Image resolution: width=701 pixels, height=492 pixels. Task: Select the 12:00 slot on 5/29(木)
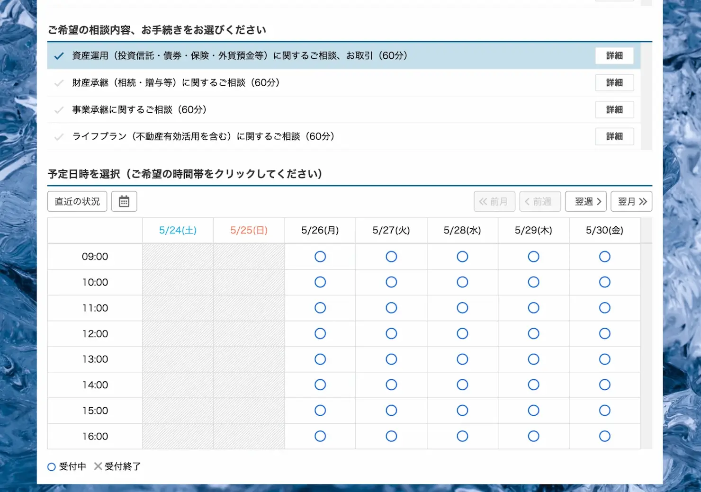pos(533,333)
